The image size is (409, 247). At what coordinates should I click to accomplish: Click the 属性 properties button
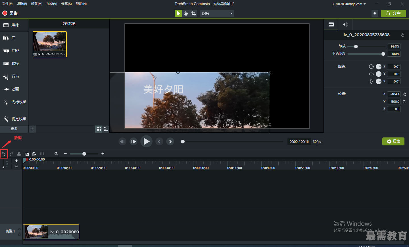393,141
